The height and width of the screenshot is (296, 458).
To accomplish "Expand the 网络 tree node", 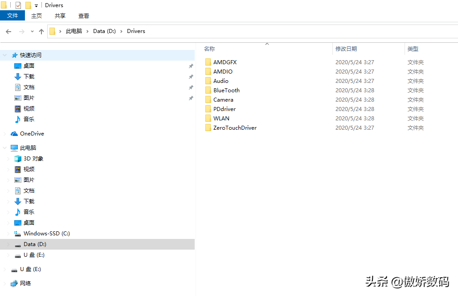I will pyautogui.click(x=4, y=283).
